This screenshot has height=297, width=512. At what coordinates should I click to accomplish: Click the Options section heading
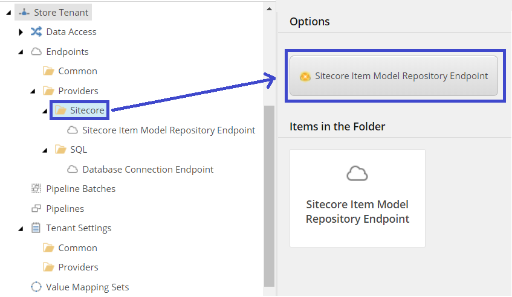point(309,22)
